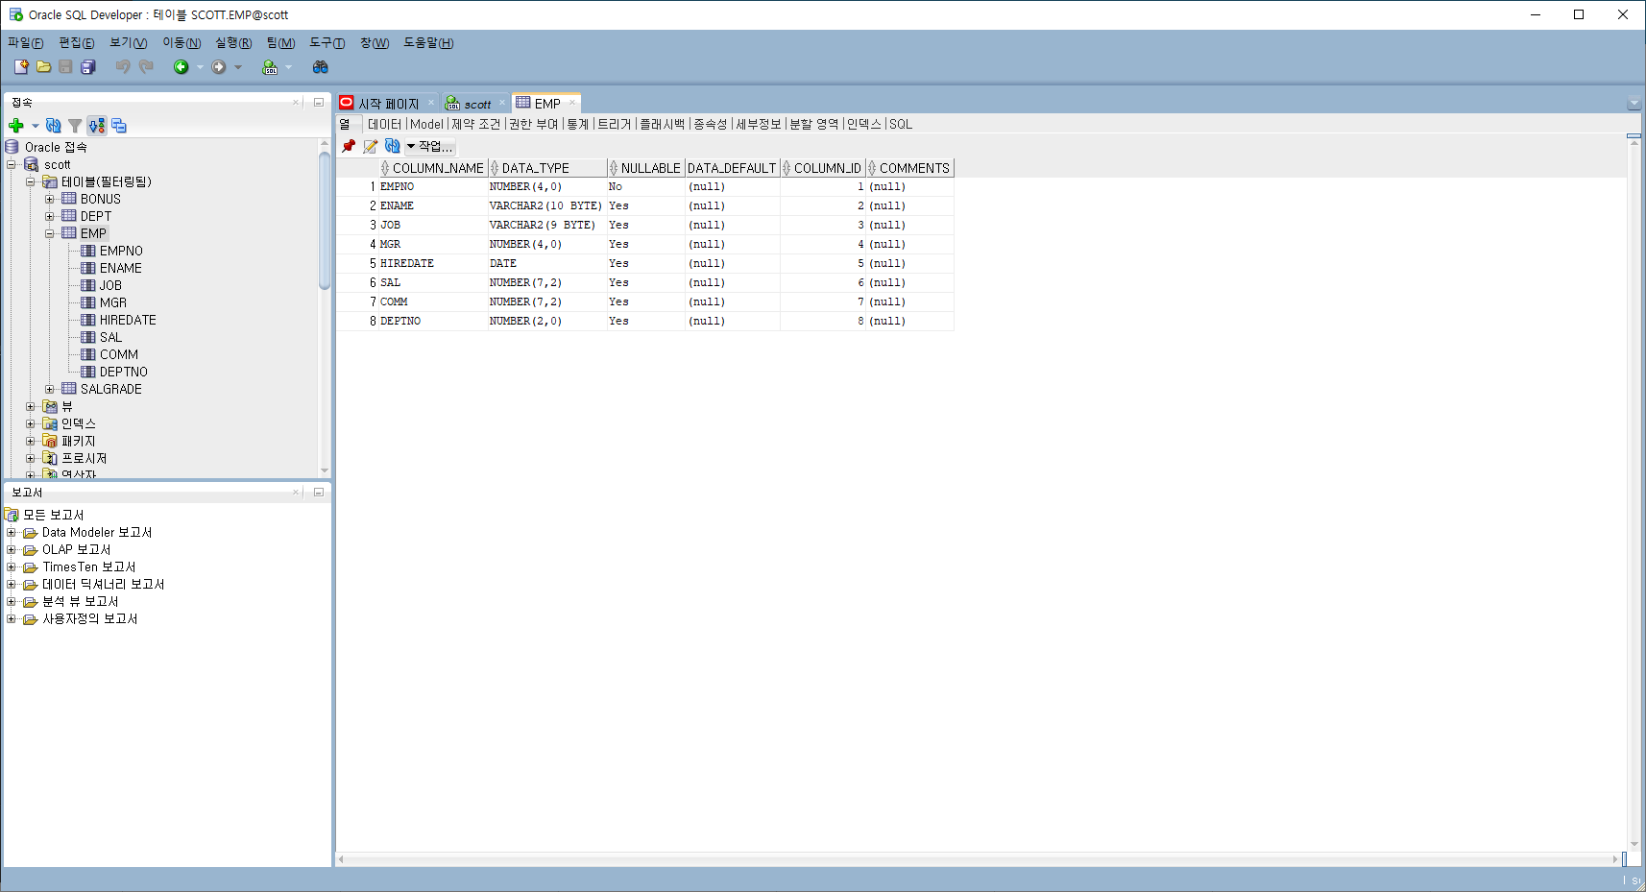1646x892 pixels.
Task: Switch to the 제약 조건 sub-tab
Action: 476,124
